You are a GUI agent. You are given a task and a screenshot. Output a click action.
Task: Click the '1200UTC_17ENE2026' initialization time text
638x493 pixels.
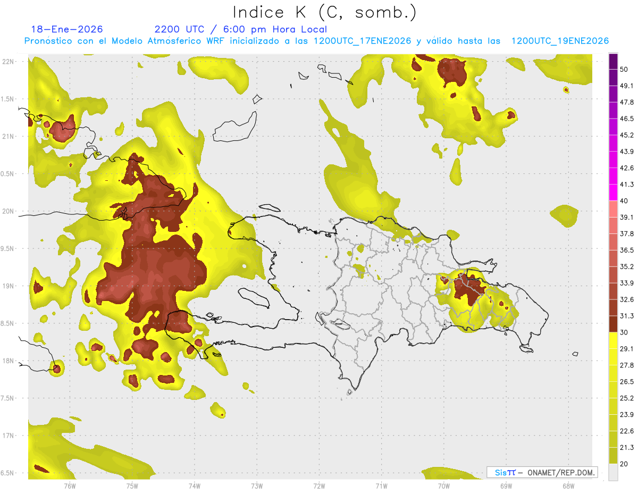[x=362, y=41]
